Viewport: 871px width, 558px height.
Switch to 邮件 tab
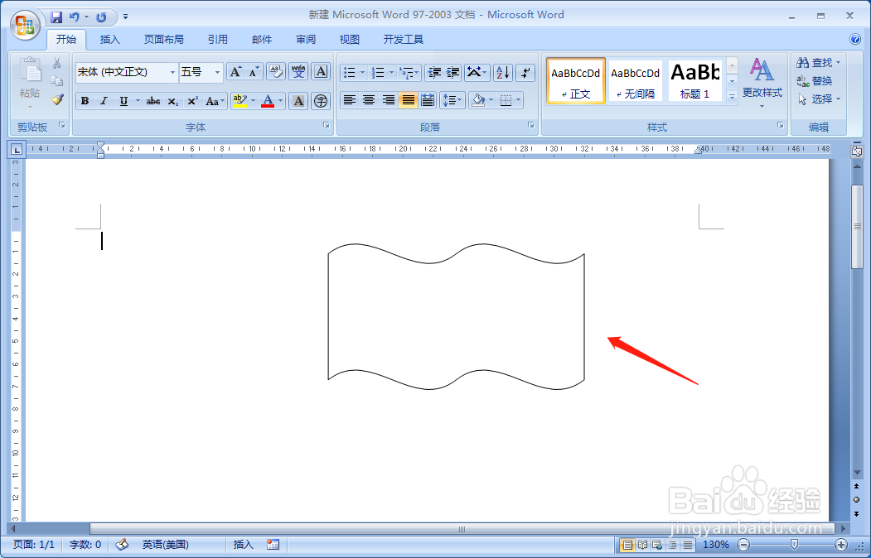coord(262,40)
